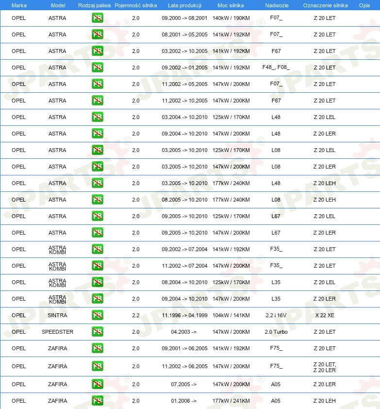
Task: Click the Z 20 LET, Z 20 LER engine cell
Action: coord(325,367)
